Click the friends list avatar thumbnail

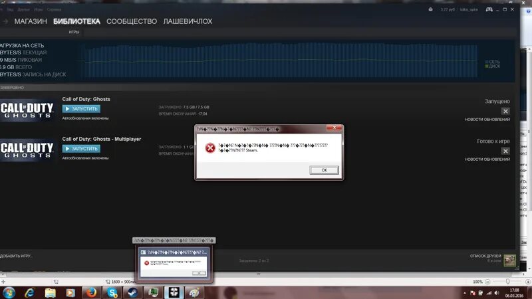[x=509, y=260]
